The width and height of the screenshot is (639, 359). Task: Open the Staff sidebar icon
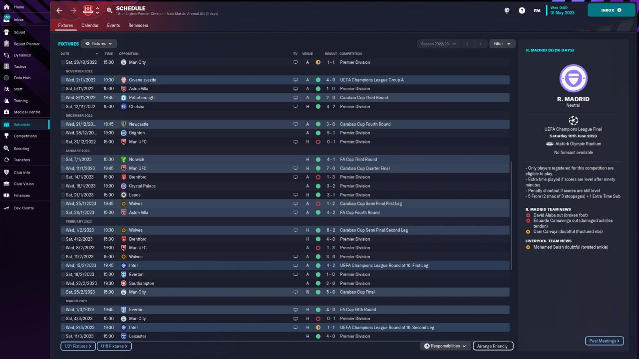(6, 89)
